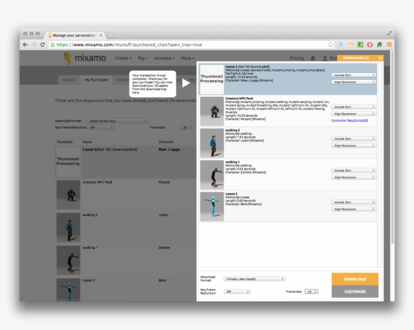Image resolution: width=414 pixels, height=330 pixels.
Task: Click the gray CUSTOMIZE button
Action: click(355, 292)
